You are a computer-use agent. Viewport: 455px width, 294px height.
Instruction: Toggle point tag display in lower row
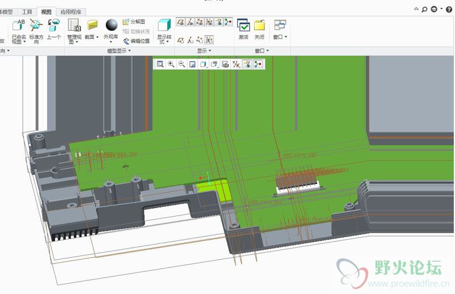point(200,40)
